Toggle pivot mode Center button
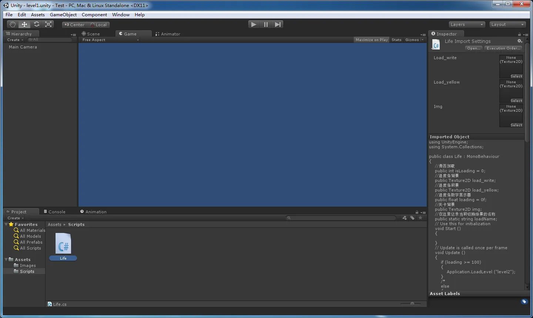The height and width of the screenshot is (318, 533). [74, 25]
